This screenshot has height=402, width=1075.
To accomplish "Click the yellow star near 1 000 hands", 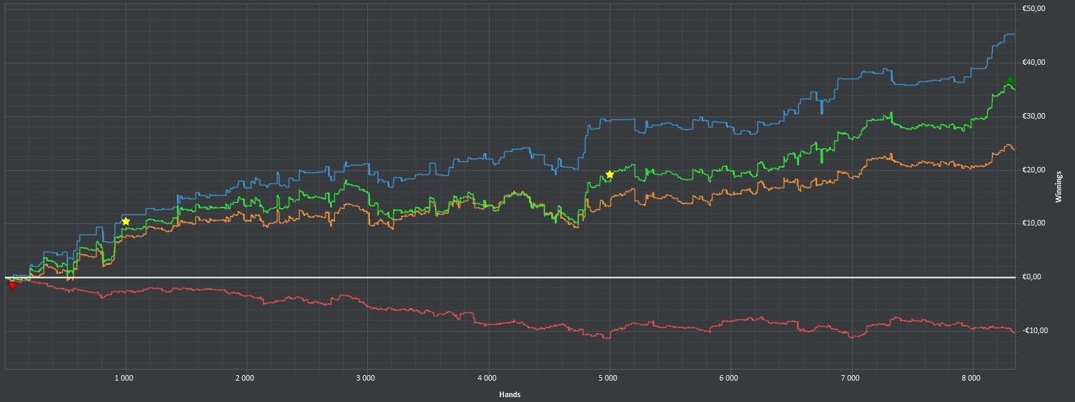I will [x=126, y=221].
